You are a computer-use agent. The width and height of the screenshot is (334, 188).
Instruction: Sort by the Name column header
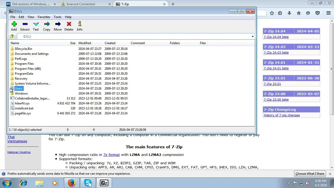(x=30, y=43)
